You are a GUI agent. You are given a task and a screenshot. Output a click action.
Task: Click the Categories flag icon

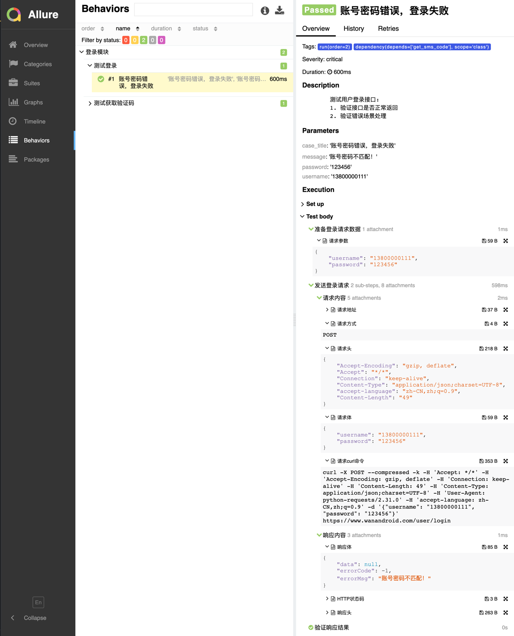click(13, 64)
